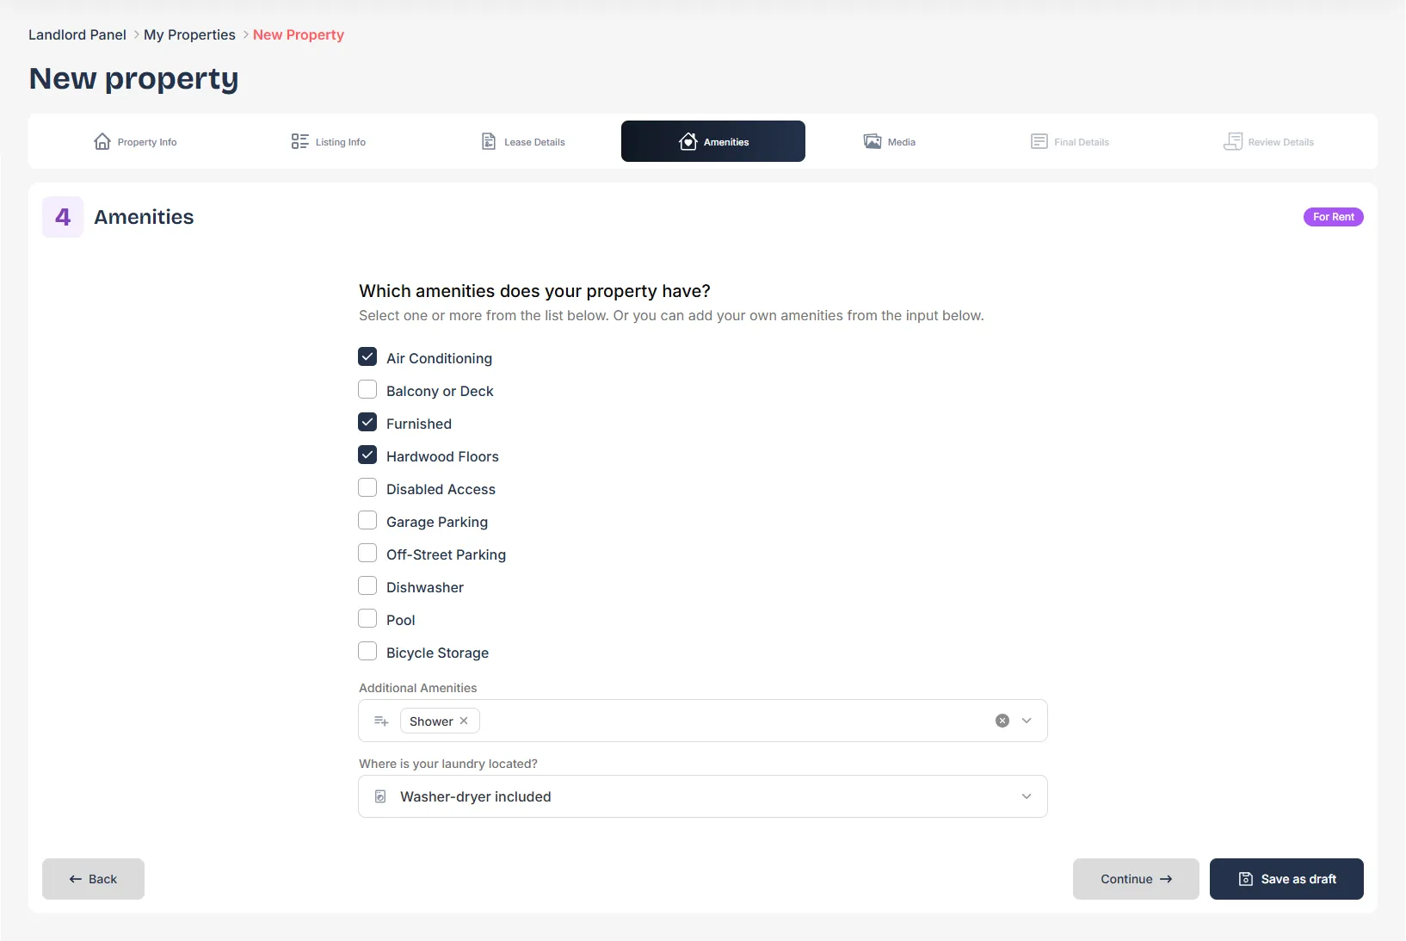
Task: Tick the Garage Parking checkbox
Action: point(367,520)
